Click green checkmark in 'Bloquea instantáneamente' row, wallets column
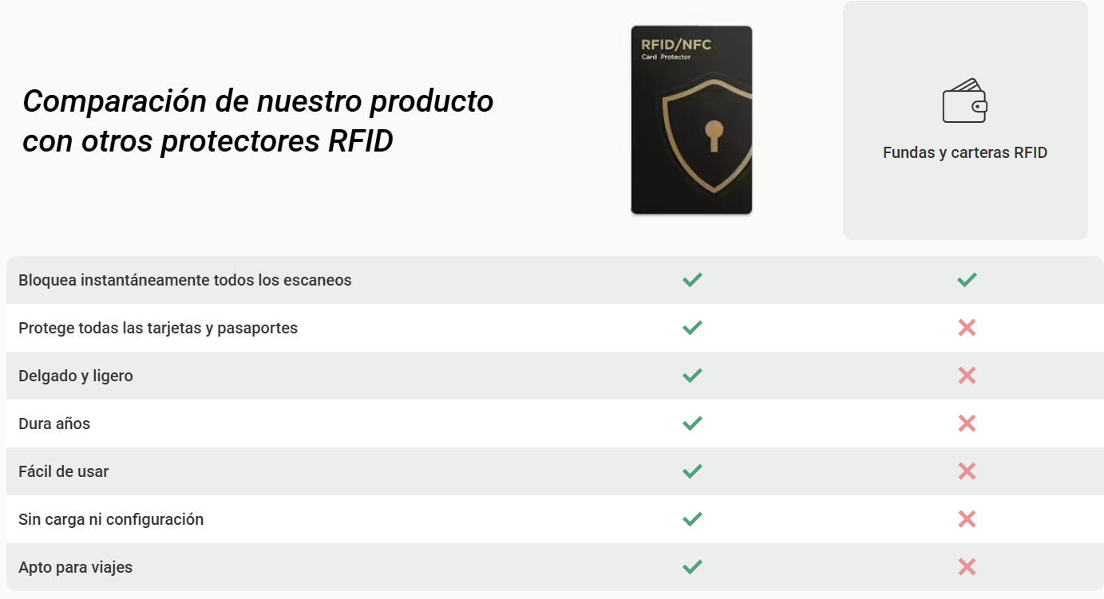This screenshot has width=1104, height=599. click(967, 280)
